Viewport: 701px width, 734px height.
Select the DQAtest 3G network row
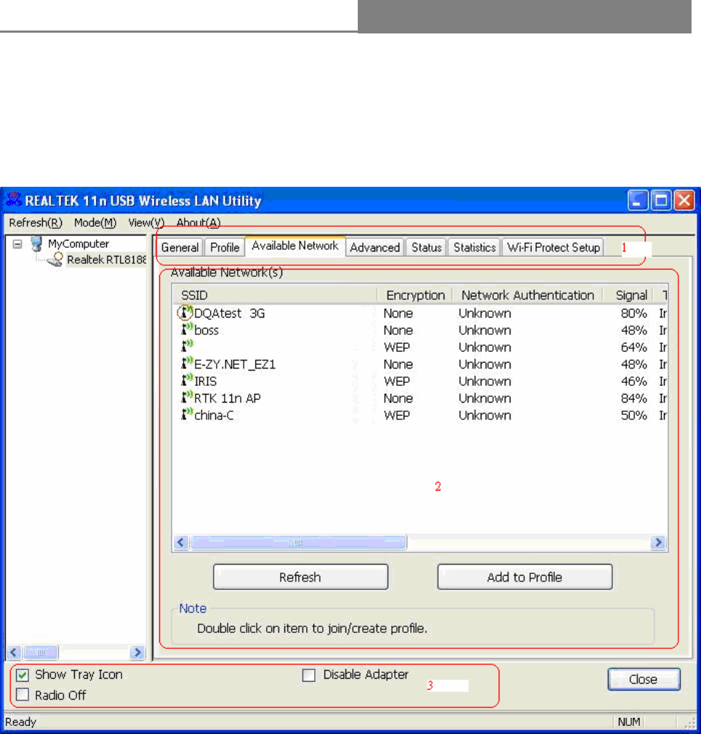[x=420, y=313]
